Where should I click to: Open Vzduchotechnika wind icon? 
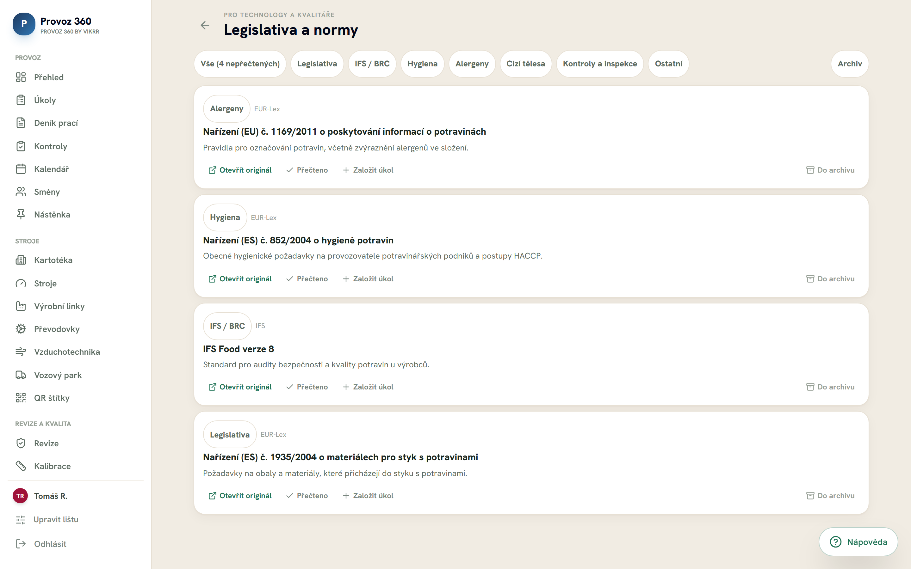pos(21,352)
